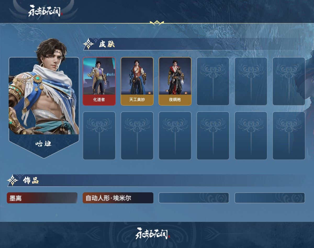Image resolution: width=314 pixels, height=248 pixels.
Task: Click the empty skin slot right of 夜绸袍
Action: (x=213, y=81)
